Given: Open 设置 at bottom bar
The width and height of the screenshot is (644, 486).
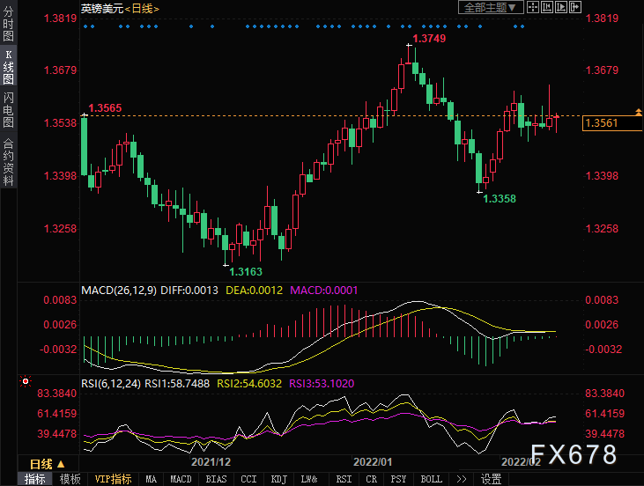Looking at the screenshot, I should [491, 479].
